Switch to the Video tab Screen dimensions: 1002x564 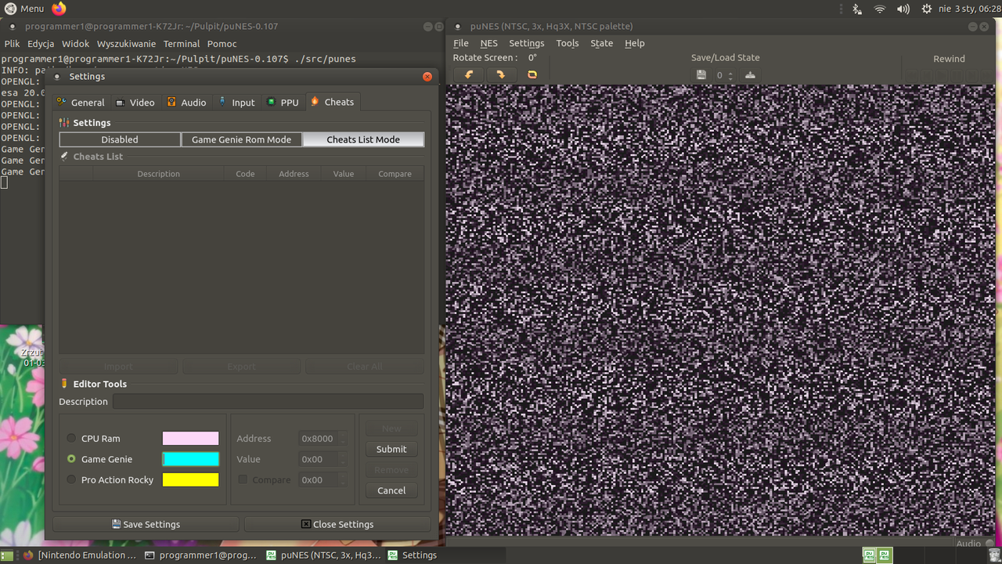(x=135, y=103)
